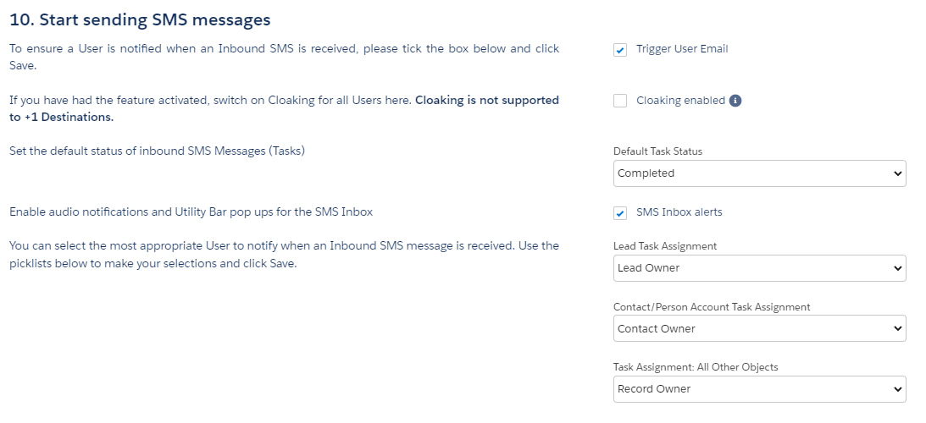Enable the Cloaking enabled checkbox

pos(620,101)
